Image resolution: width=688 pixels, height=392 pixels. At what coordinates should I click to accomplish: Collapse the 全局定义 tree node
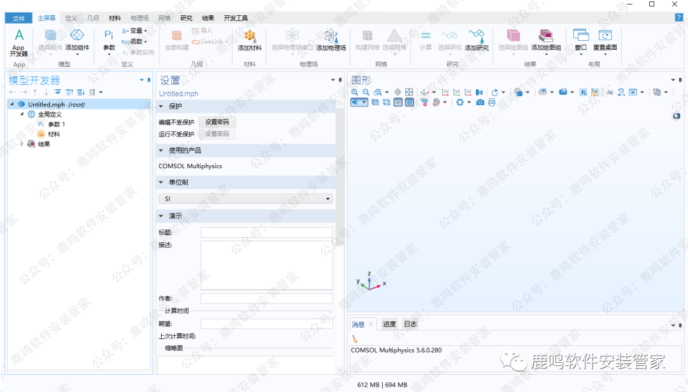pos(23,114)
